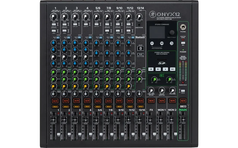
Task: Engage the low cut switch on channel 2
Action: 64,24
